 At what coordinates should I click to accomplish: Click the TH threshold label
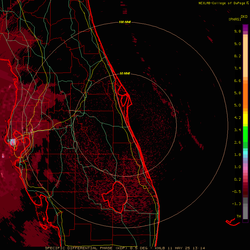coord(239,216)
